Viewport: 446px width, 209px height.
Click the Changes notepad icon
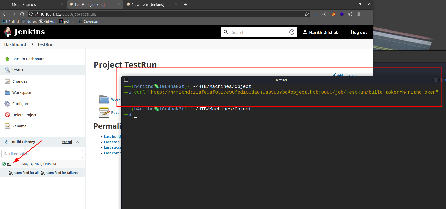[x=7, y=81]
